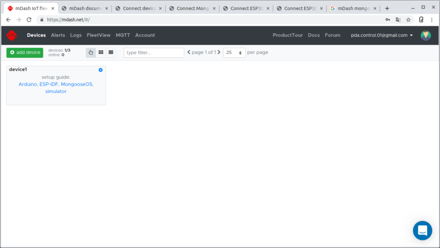
Task: Open a new browser tab
Action: [x=387, y=9]
